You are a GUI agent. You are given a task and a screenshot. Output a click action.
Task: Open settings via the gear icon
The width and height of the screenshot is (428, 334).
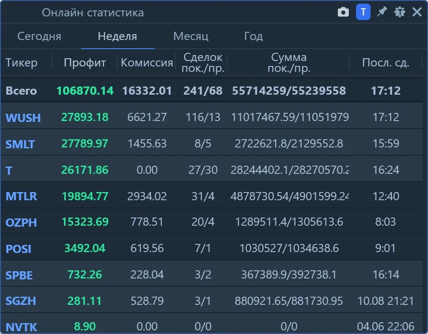tap(400, 12)
